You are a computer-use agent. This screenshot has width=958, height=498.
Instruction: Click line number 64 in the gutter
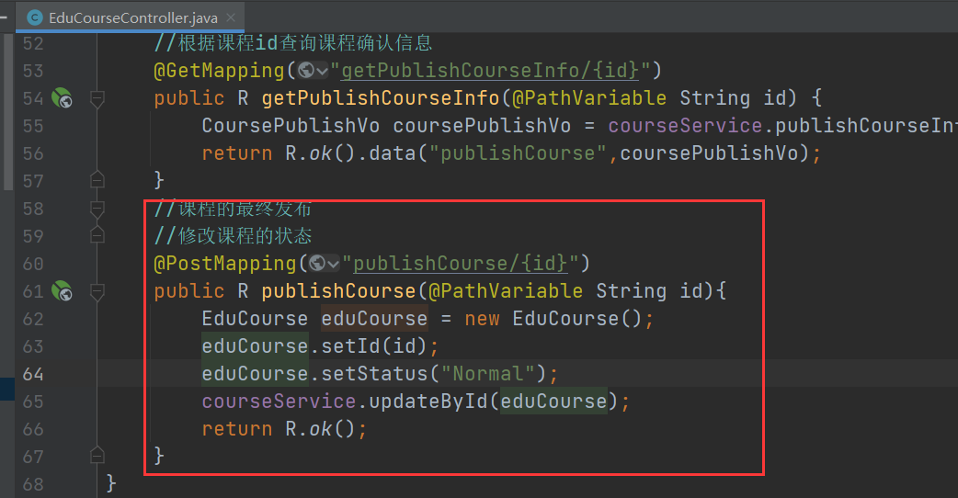tap(33, 374)
